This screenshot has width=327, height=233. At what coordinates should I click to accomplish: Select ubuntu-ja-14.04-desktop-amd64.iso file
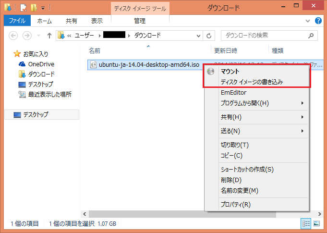(x=149, y=65)
